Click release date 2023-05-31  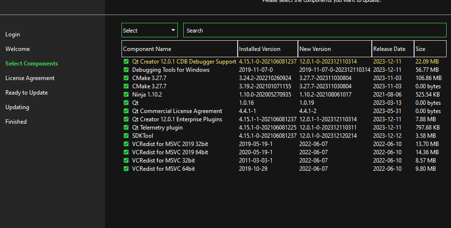pyautogui.click(x=387, y=111)
